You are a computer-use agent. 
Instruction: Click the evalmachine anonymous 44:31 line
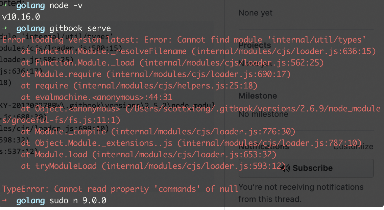pos(96,97)
